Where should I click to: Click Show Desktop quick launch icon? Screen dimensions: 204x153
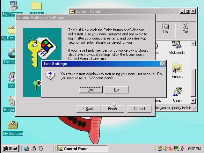tap(34, 149)
